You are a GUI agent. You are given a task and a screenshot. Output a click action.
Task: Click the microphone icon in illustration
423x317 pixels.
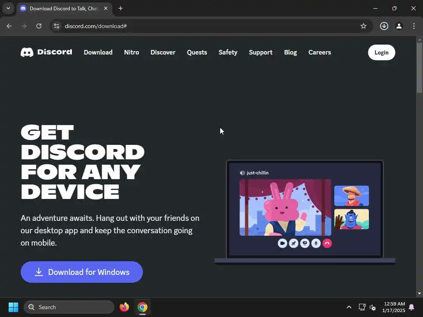tap(316, 244)
